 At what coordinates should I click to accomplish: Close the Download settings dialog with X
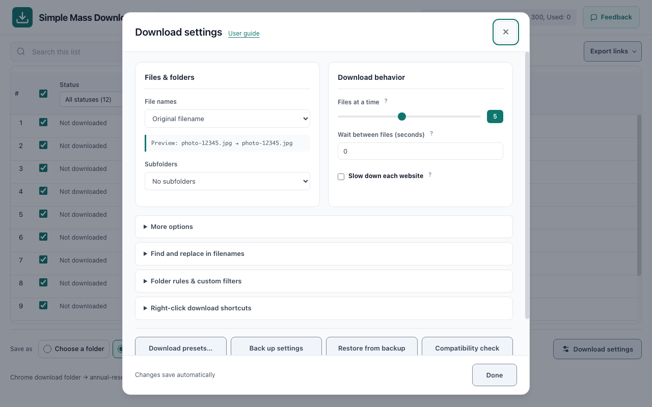pos(506,32)
